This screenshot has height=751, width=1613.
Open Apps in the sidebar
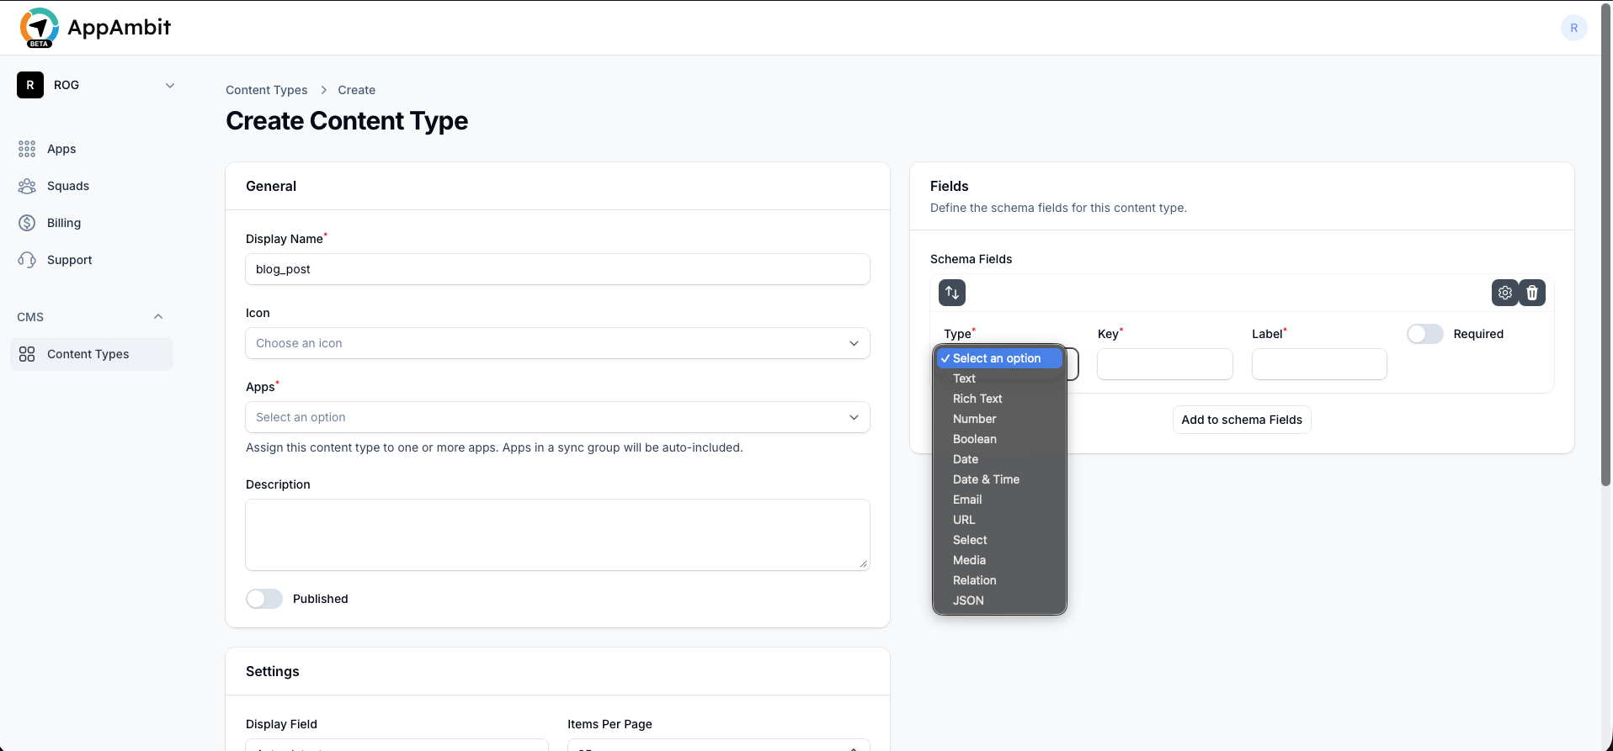point(92,149)
